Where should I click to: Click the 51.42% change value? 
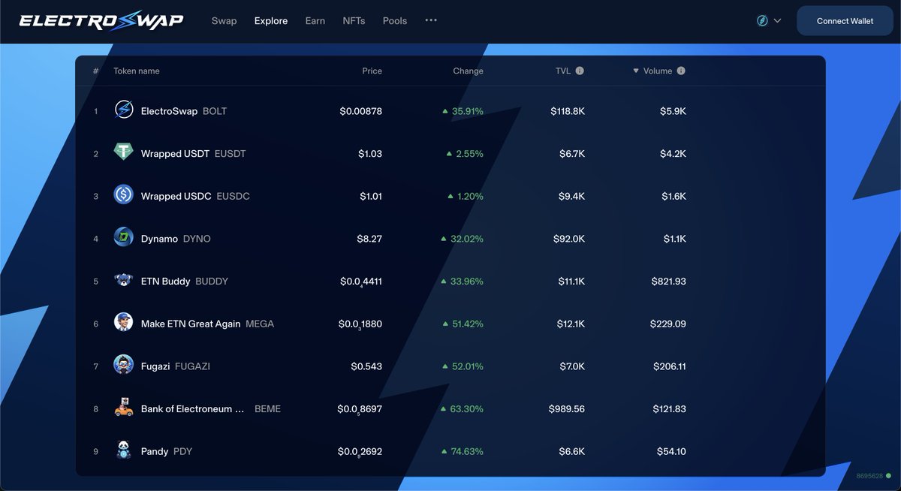tap(463, 324)
